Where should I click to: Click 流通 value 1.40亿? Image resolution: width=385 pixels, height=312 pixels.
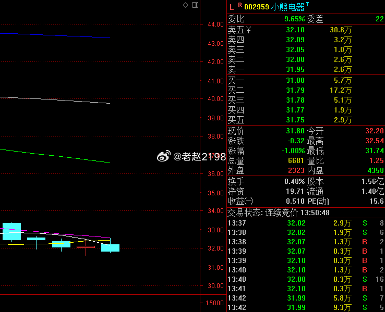coord(372,191)
